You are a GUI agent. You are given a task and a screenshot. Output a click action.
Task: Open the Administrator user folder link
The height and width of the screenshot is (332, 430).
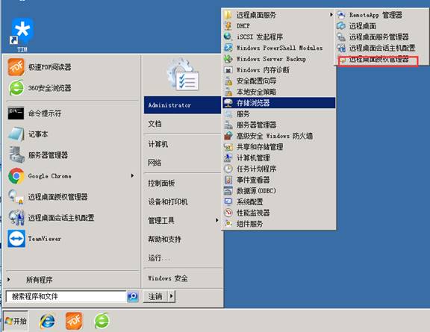tap(182, 105)
